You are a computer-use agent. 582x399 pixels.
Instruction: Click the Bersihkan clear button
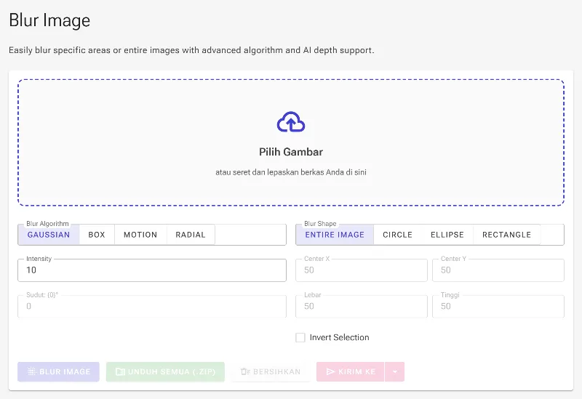click(271, 371)
